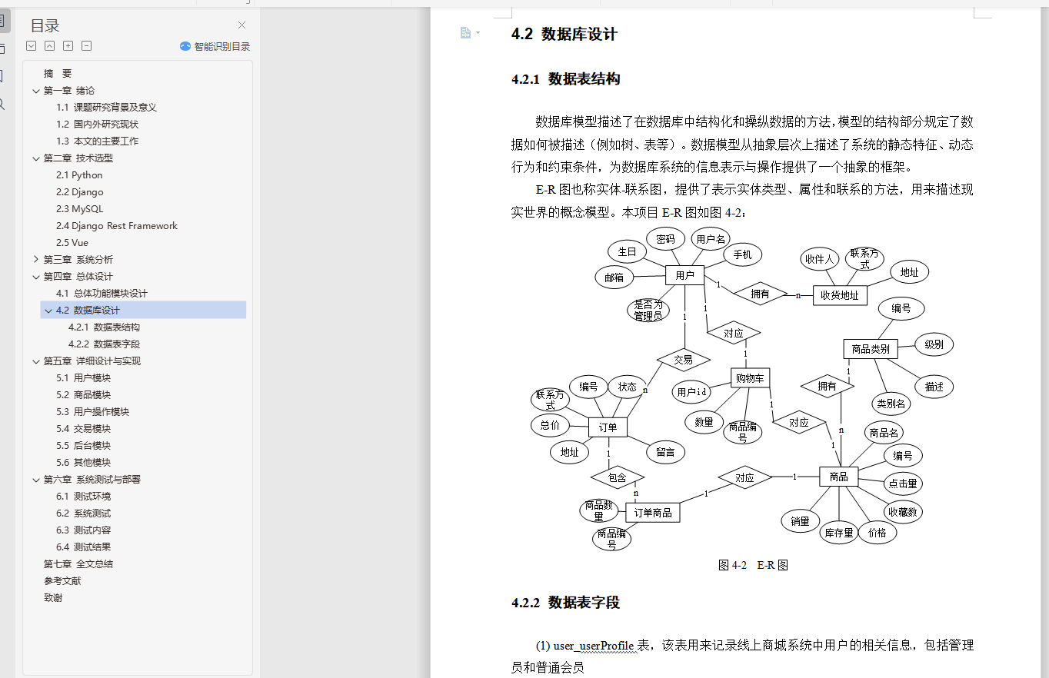Jump to 1.3 本文的主要工作
This screenshot has width=1049, height=678.
(97, 141)
